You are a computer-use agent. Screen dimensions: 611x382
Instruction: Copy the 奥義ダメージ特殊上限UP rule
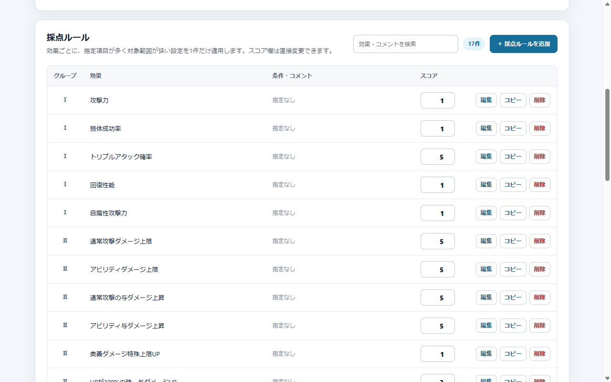point(513,354)
